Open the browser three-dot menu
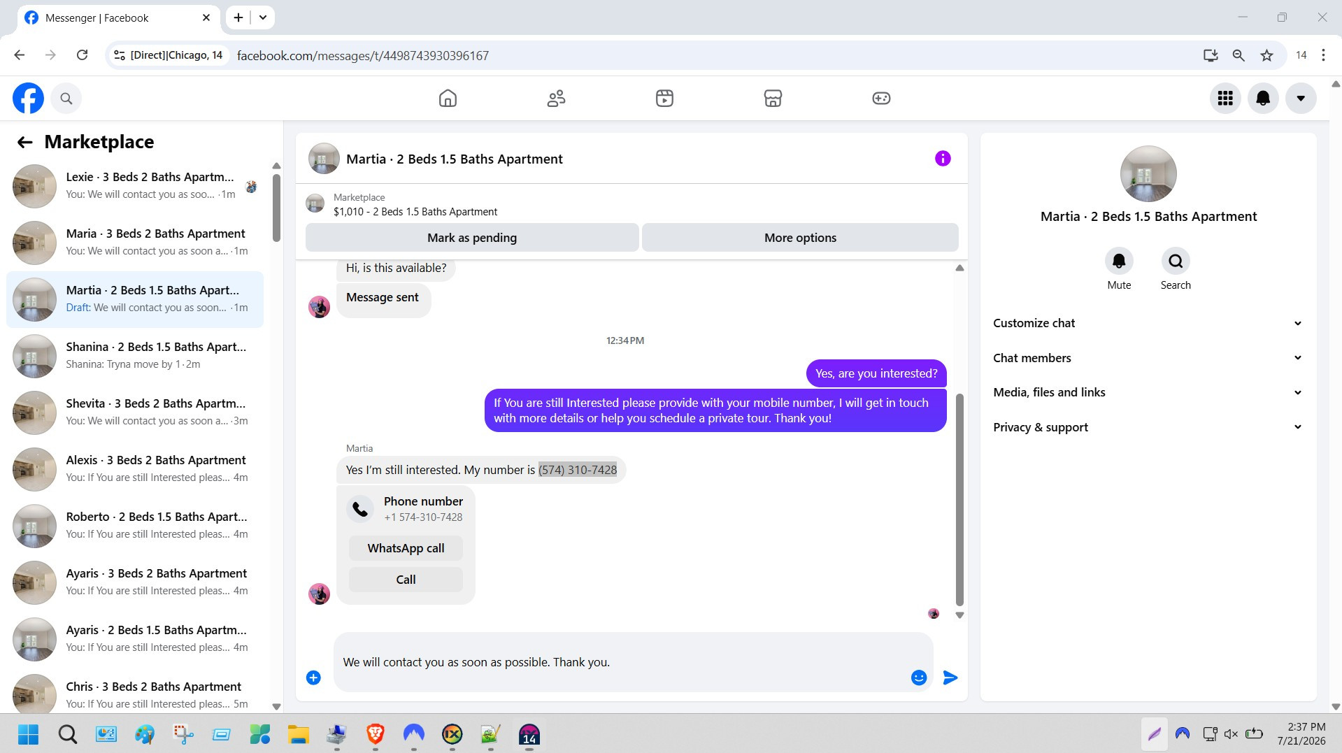The height and width of the screenshot is (753, 1342). click(x=1323, y=55)
